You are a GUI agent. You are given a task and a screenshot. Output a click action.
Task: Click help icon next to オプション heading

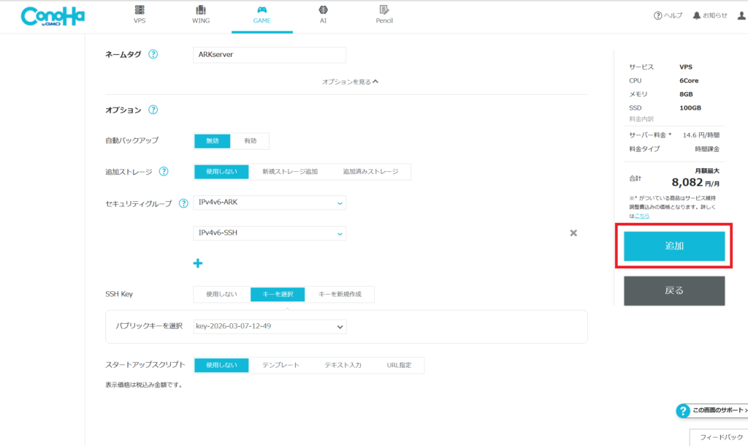tap(153, 110)
